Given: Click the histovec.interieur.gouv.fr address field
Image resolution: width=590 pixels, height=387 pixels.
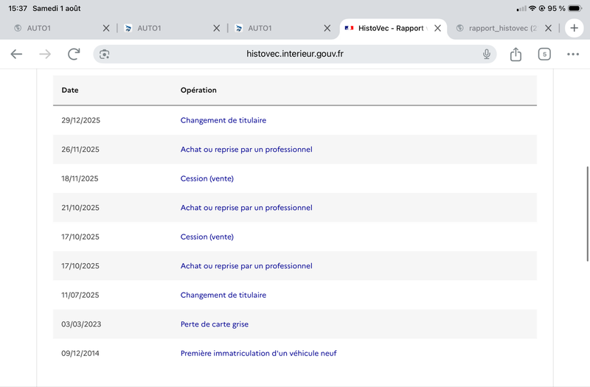Looking at the screenshot, I should click(x=295, y=54).
